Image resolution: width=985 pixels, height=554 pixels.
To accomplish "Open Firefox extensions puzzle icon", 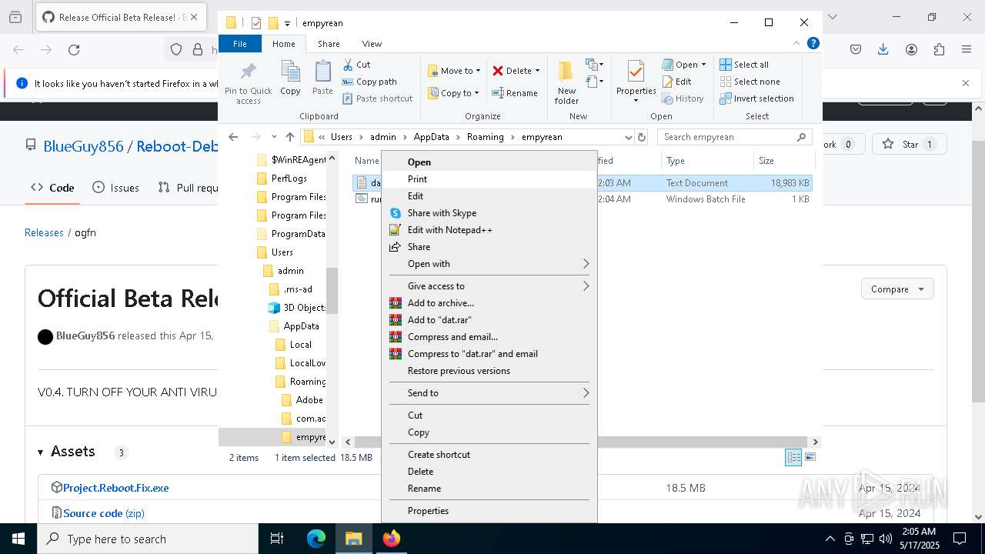I will pyautogui.click(x=939, y=49).
